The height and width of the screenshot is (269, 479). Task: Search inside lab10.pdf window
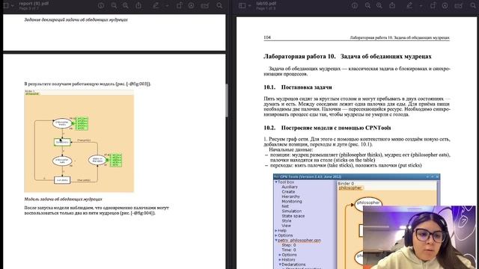pos(473,5)
